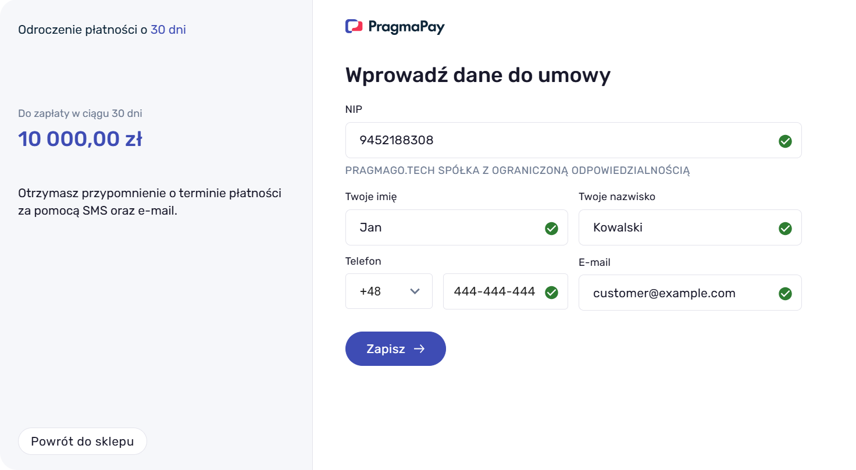Click the validation checkmark beside Jan
The height and width of the screenshot is (470, 856).
pyautogui.click(x=551, y=228)
